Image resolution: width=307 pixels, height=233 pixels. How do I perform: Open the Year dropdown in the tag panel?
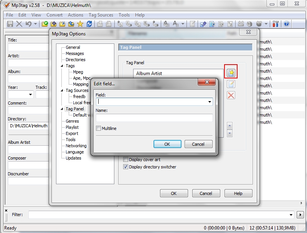30,95
